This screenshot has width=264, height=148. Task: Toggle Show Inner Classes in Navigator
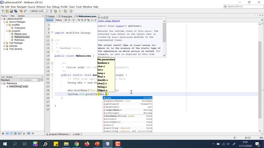(x=19, y=133)
